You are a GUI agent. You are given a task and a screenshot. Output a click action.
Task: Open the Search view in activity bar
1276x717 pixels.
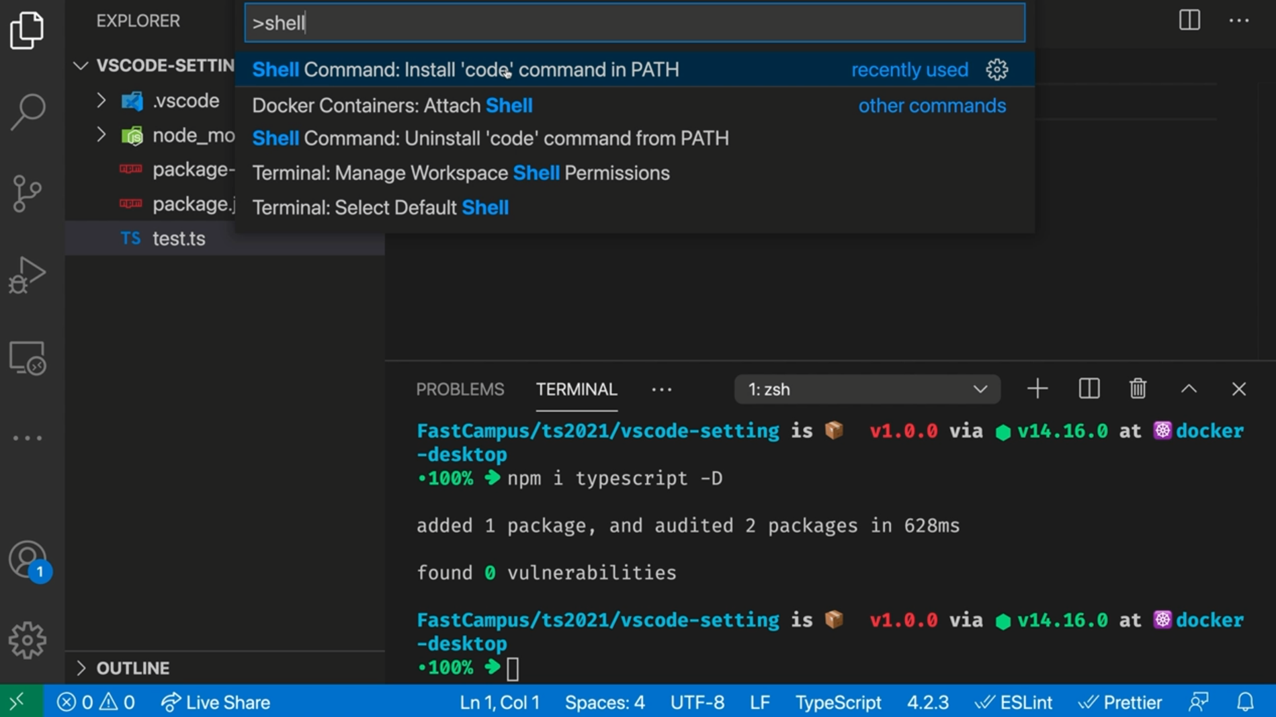click(x=28, y=110)
